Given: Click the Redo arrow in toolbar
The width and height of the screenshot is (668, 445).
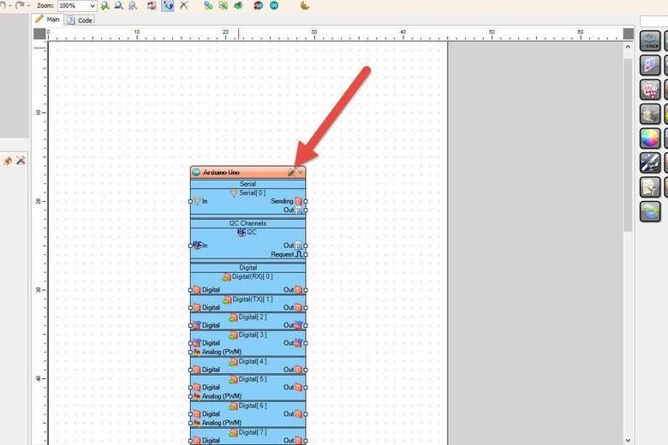Looking at the screenshot, I should [x=20, y=5].
